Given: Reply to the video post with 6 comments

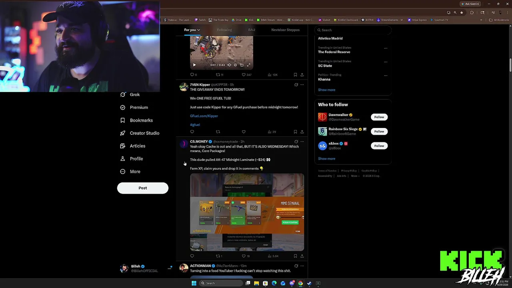Looking at the screenshot, I should tap(193, 75).
